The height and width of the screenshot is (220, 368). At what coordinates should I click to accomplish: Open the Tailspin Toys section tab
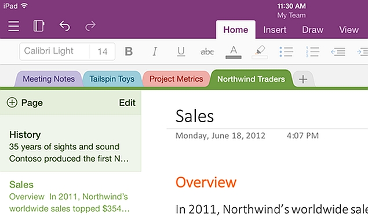(x=112, y=79)
